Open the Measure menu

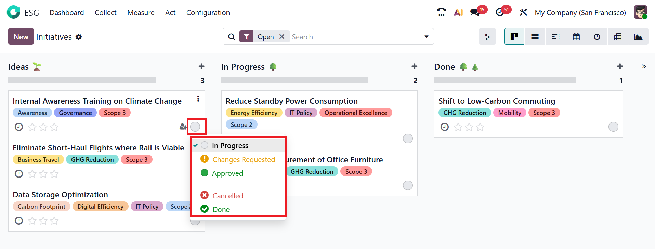(141, 13)
